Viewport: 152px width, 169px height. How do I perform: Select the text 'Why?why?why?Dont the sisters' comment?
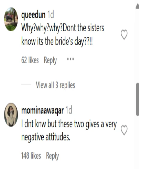pyautogui.click(x=63, y=28)
